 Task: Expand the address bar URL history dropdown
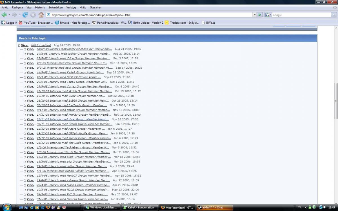[x=255, y=15]
